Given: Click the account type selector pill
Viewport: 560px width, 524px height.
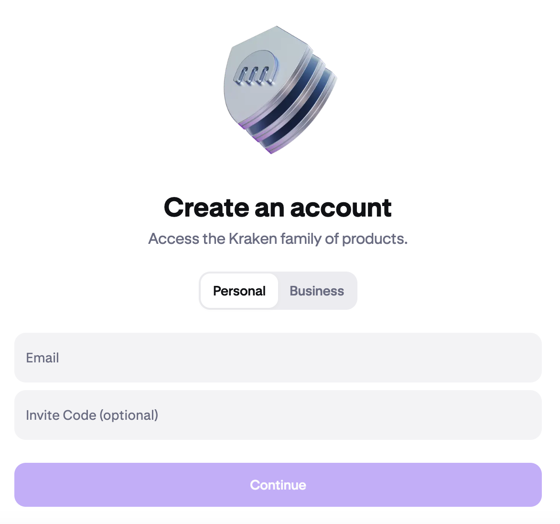Looking at the screenshot, I should tap(278, 291).
